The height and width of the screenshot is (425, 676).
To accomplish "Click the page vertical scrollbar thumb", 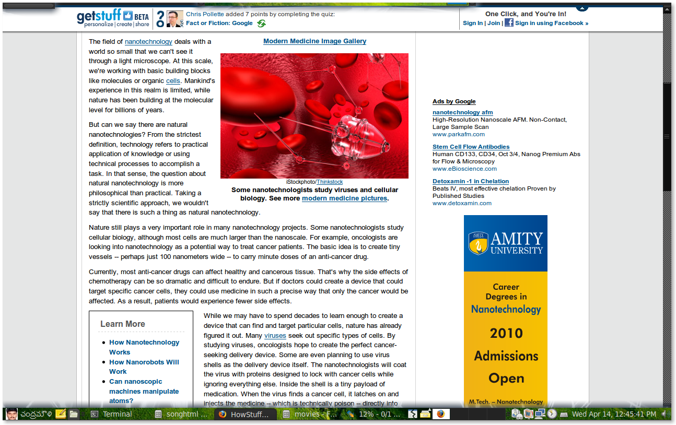I will tap(667, 137).
